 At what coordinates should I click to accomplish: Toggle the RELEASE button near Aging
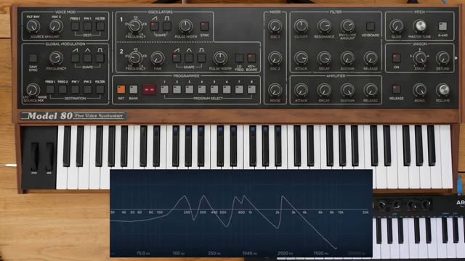point(397,89)
